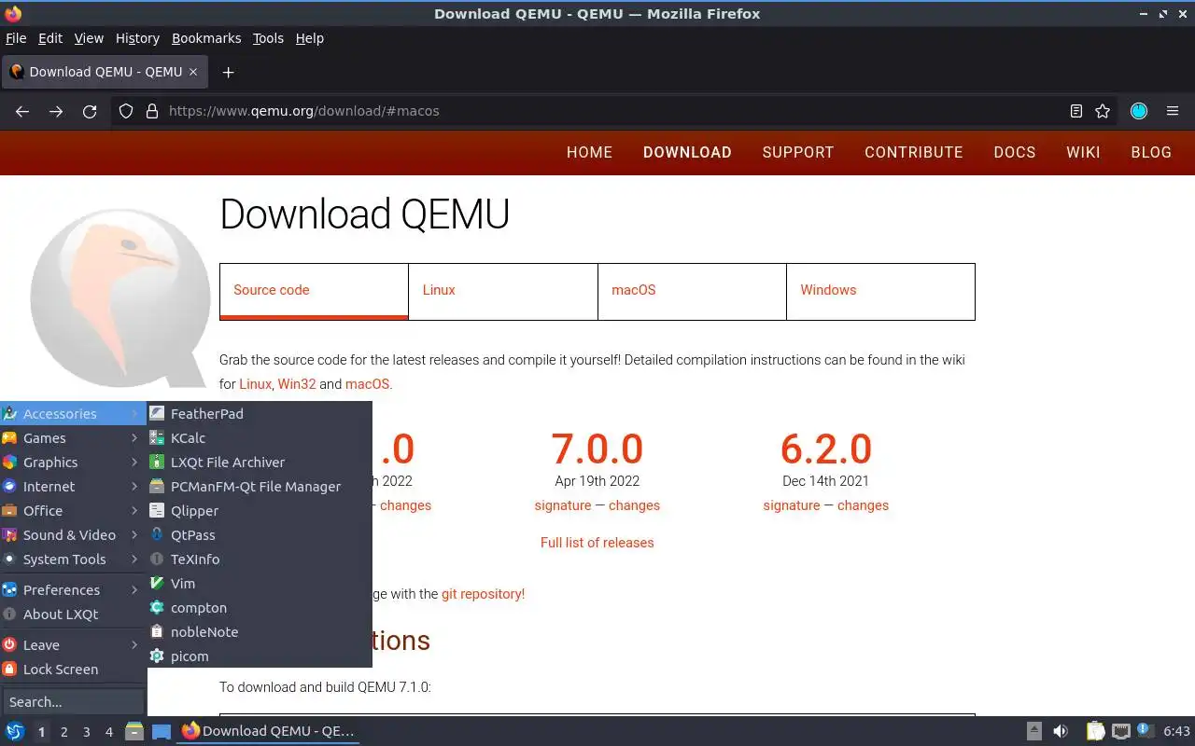Open a new tab with plus button
The height and width of the screenshot is (746, 1195).
tap(228, 72)
